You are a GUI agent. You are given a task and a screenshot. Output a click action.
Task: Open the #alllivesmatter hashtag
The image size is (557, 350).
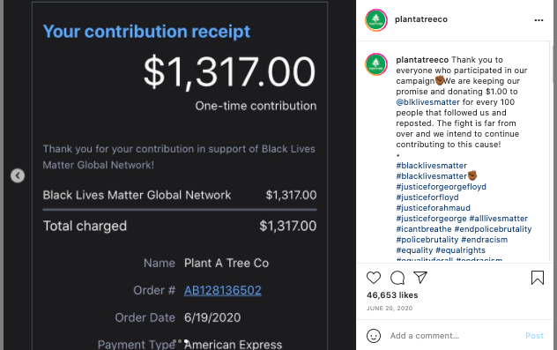498,218
